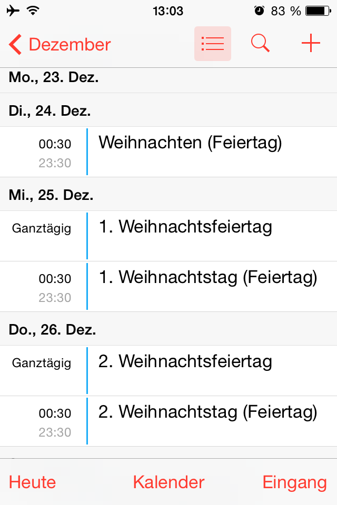The image size is (337, 505).
Task: Open the search magnifier icon
Action: [x=260, y=43]
